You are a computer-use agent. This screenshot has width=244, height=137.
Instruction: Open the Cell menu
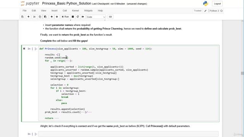click(x=65, y=11)
